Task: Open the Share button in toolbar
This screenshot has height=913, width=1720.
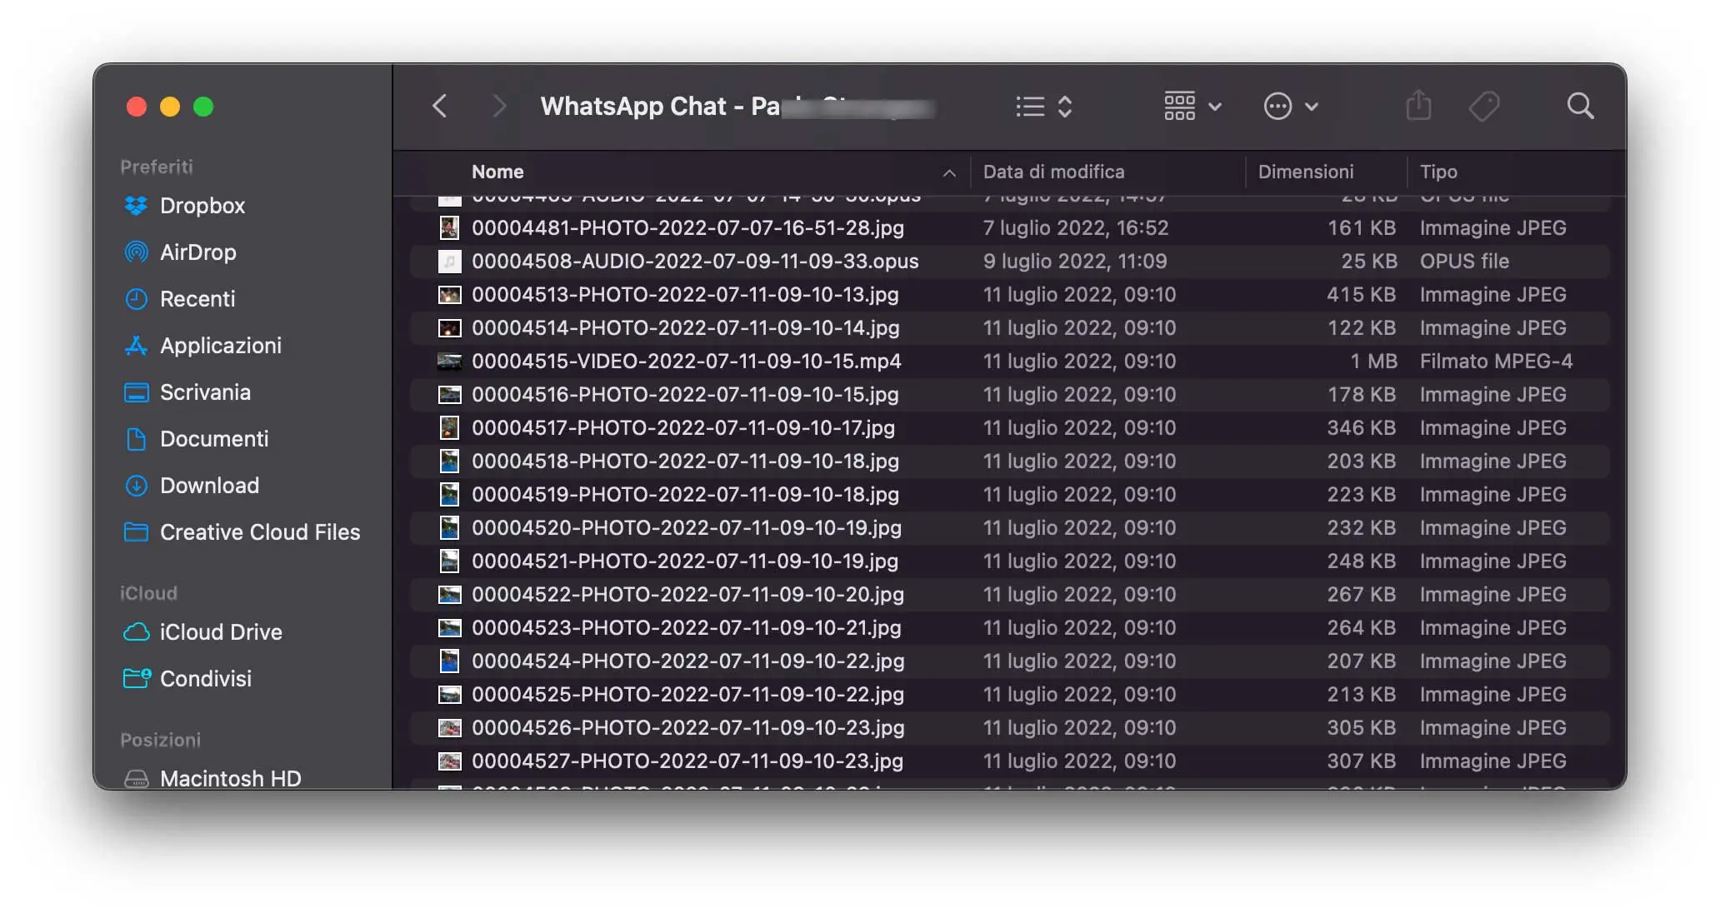Action: (x=1418, y=107)
